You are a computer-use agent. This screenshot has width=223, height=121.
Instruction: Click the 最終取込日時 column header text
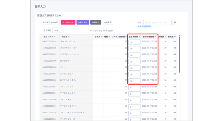148,37
